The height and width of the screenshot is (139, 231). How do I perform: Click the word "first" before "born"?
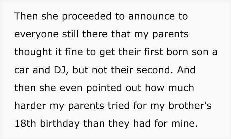pos(153,52)
